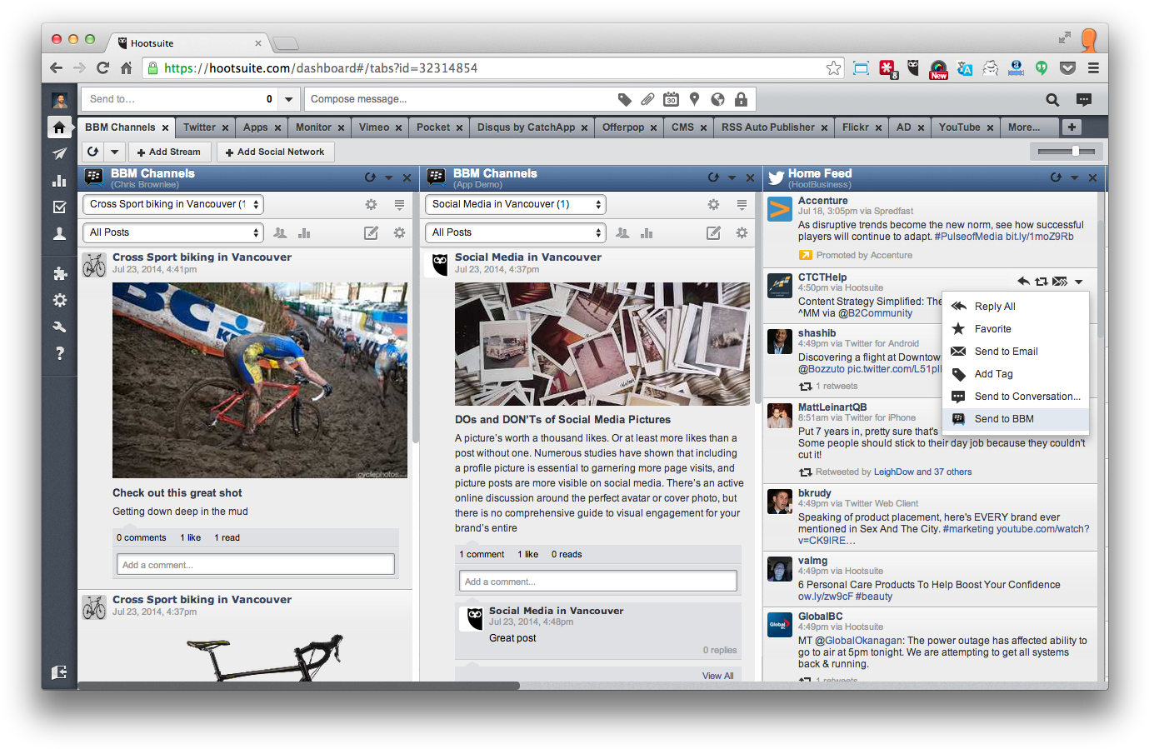Open message privacy using the lock icon
Screen dimensions: 1149x749
741,99
